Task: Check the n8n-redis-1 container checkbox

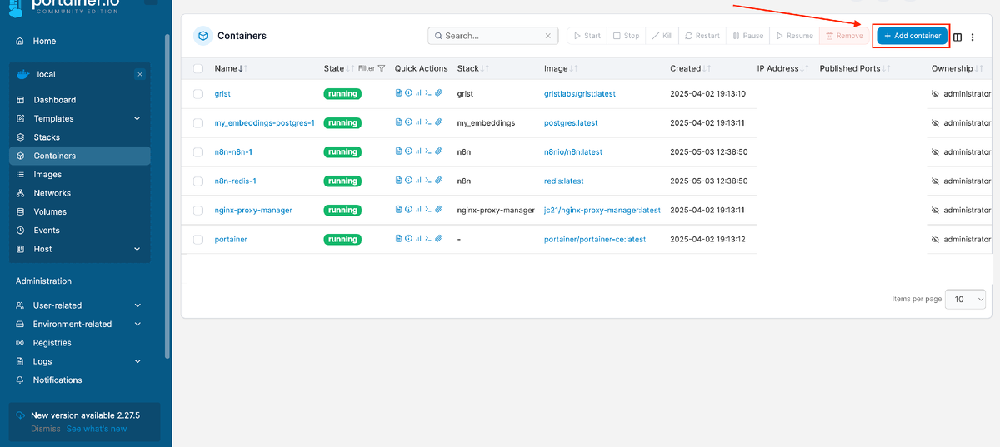Action: (197, 181)
